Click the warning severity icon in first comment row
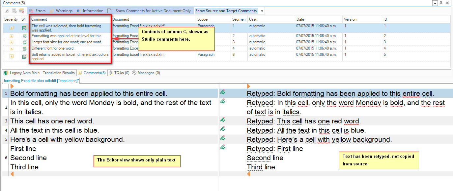 (x=12, y=28)
